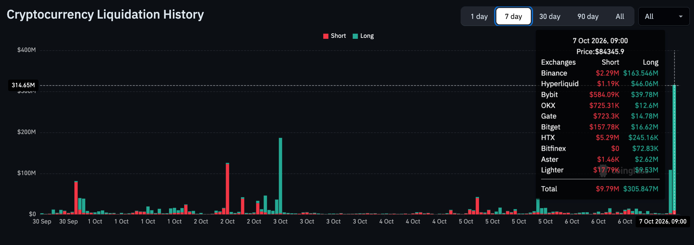This screenshot has height=245, width=694.
Task: Click the Exchanges column header in tooltip
Action: (558, 62)
